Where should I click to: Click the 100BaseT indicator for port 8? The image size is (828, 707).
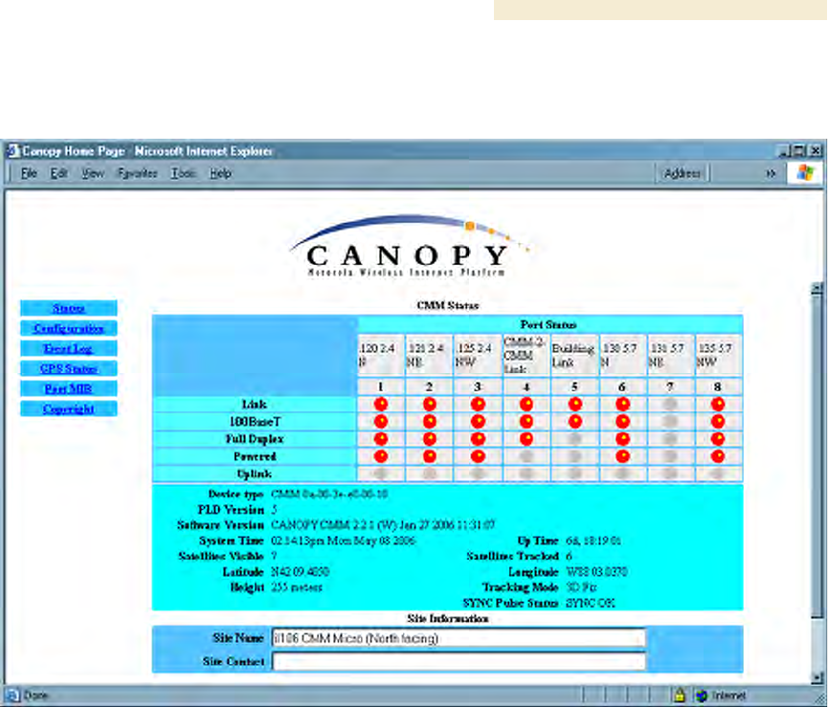coord(718,422)
